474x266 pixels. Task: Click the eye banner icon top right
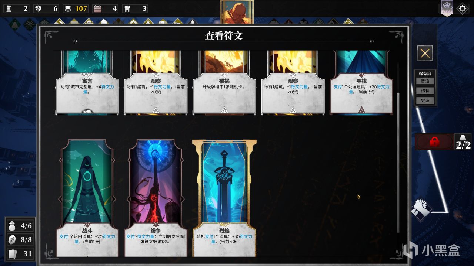click(447, 8)
